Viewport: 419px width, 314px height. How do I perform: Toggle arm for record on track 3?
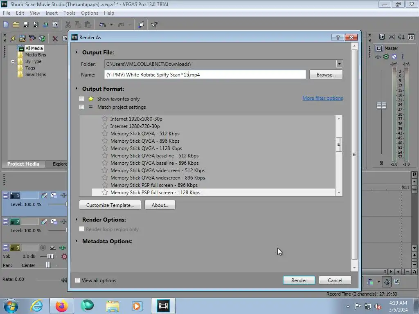[43, 247]
